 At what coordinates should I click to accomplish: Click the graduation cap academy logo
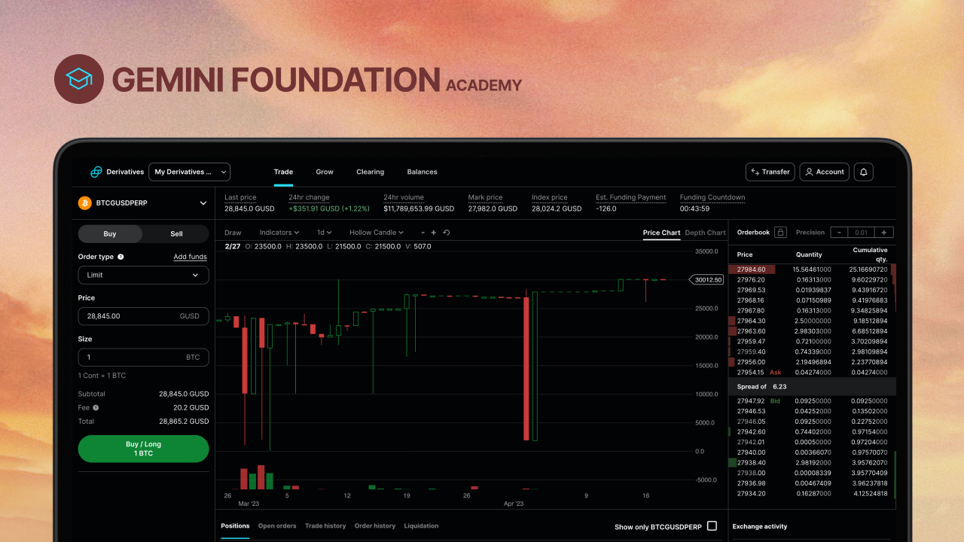click(79, 79)
